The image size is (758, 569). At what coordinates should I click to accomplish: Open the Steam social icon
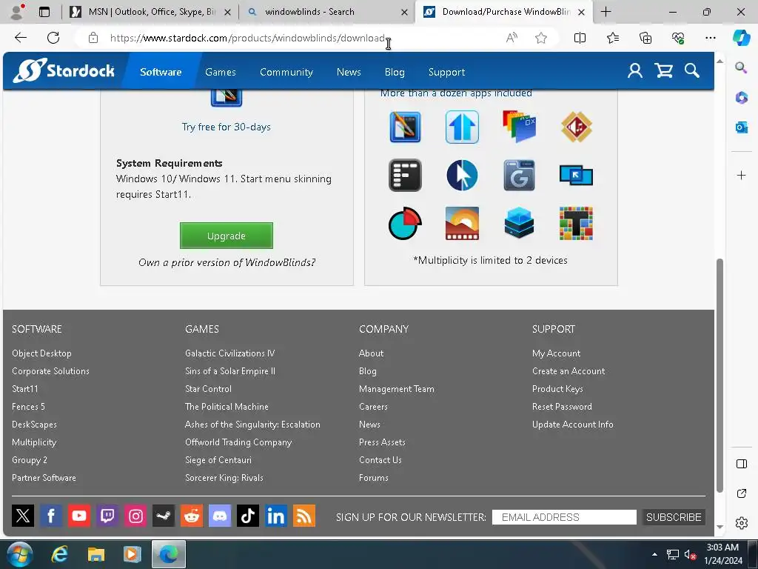click(x=164, y=516)
